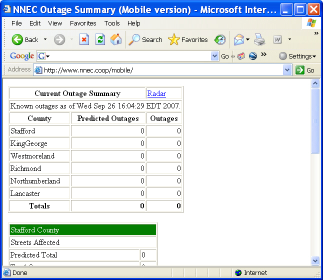Image resolution: width=323 pixels, height=280 pixels.
Task: Go to the Home page icon
Action: (115, 39)
